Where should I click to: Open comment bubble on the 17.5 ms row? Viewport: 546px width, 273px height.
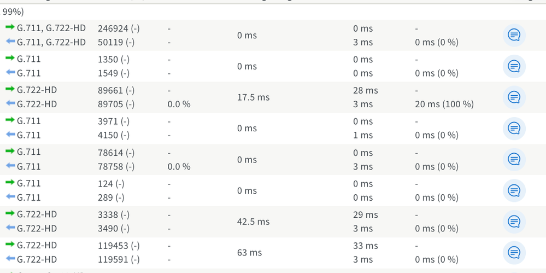[514, 97]
